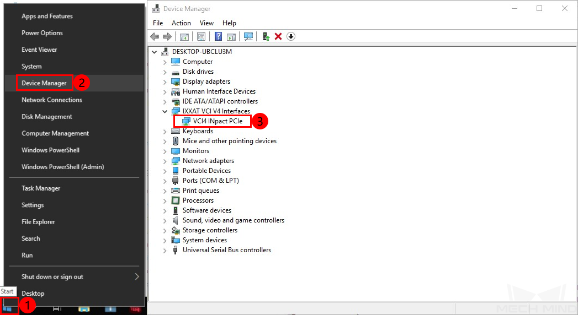Click the Keyboards category icon

(176, 131)
